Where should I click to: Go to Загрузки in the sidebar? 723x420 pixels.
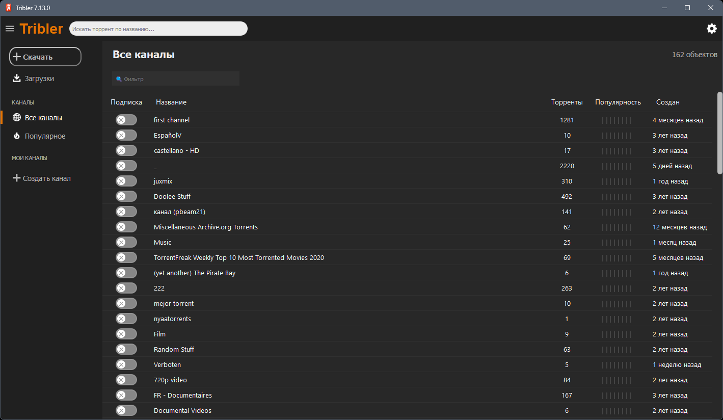click(39, 78)
